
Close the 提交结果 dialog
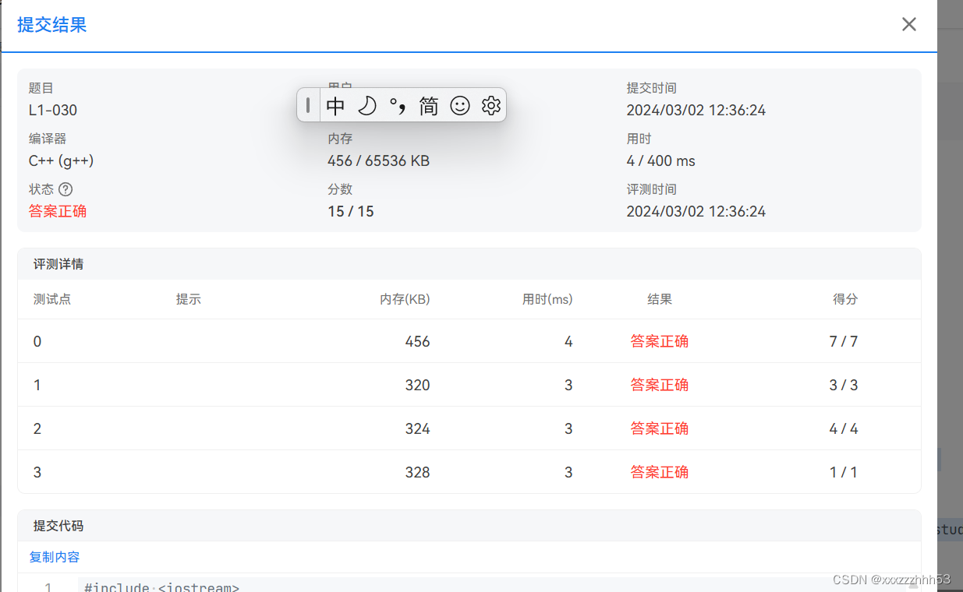(908, 24)
